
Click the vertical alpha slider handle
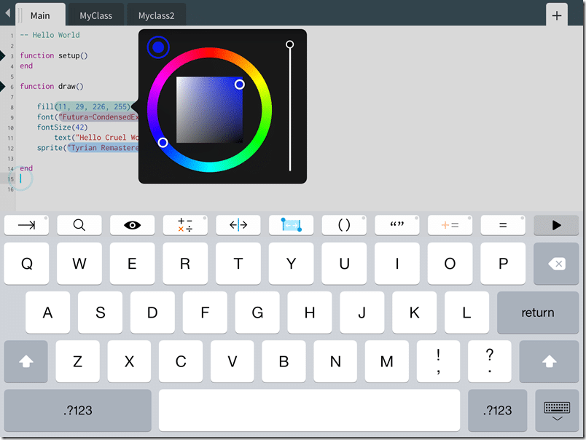coord(290,45)
